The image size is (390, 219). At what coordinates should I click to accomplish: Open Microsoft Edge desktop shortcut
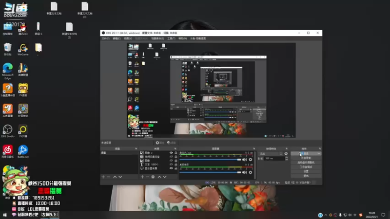coord(7,71)
